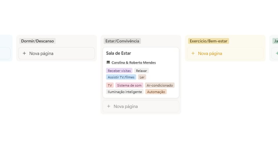The height and width of the screenshot is (165, 278).
Task: Click the plus icon in Dormir/Descanso column
Action: pyautogui.click(x=24, y=53)
